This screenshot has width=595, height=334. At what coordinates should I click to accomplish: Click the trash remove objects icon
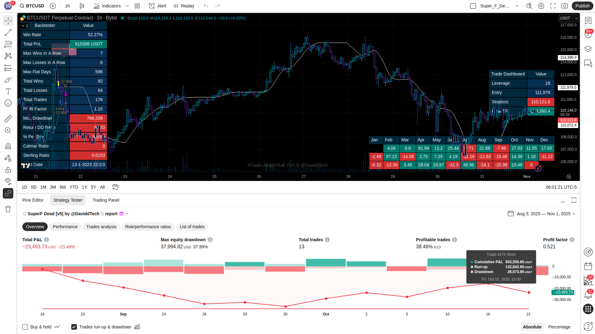(8, 209)
